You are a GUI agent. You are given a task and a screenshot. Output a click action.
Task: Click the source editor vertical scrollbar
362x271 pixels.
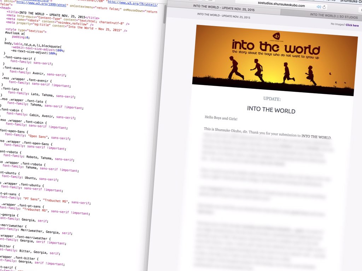click(164, 14)
